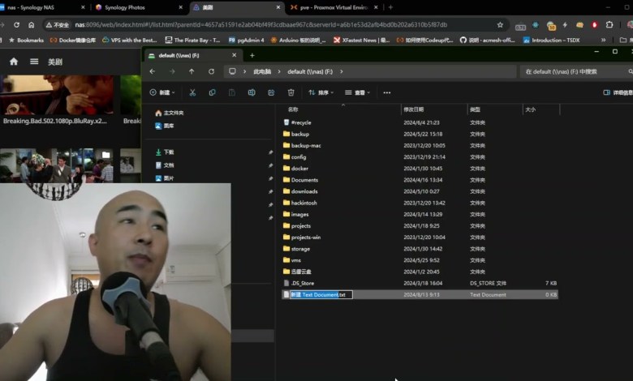The width and height of the screenshot is (633, 381).
Task: Click the Delete trash icon in toolbar
Action: [x=291, y=92]
